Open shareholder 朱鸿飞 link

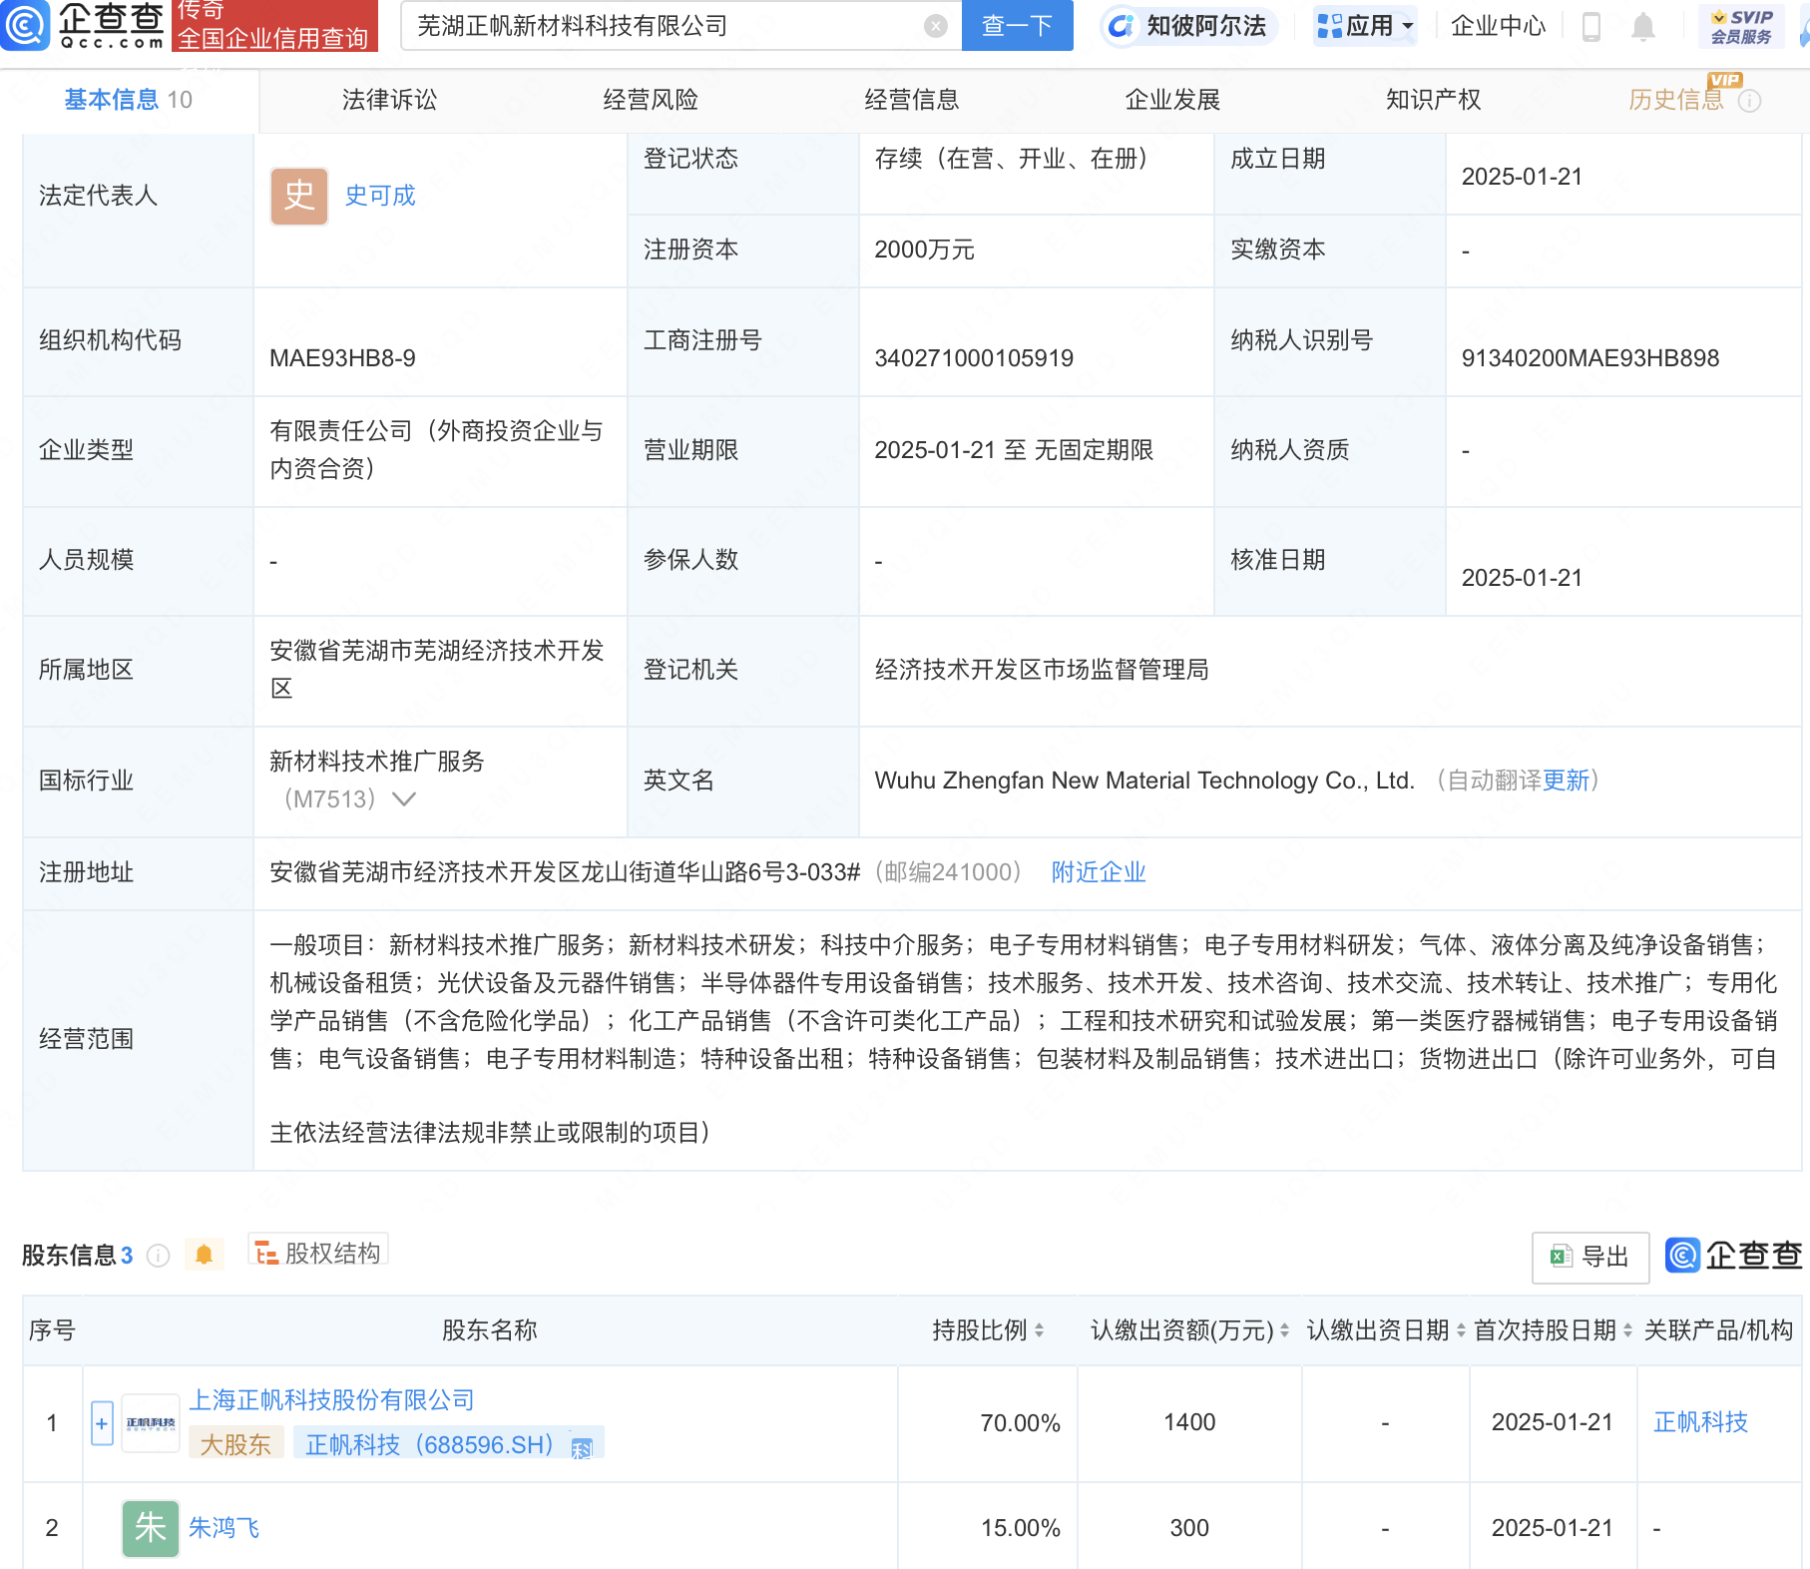[x=224, y=1528]
